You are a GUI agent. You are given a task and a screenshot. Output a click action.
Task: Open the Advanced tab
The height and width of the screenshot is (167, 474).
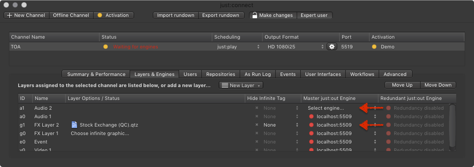[x=395, y=74]
